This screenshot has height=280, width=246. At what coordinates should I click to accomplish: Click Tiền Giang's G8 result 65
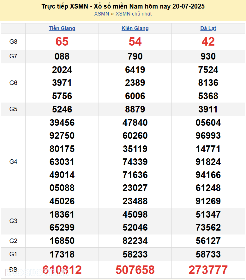(62, 41)
